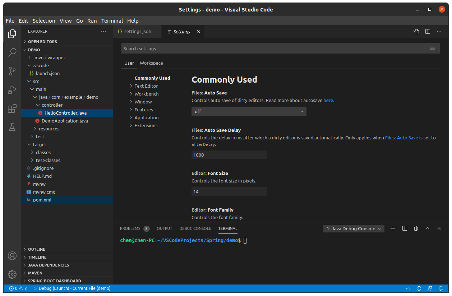
Task: Click Debug (Launch) - Current File status item
Action: pos(72,288)
